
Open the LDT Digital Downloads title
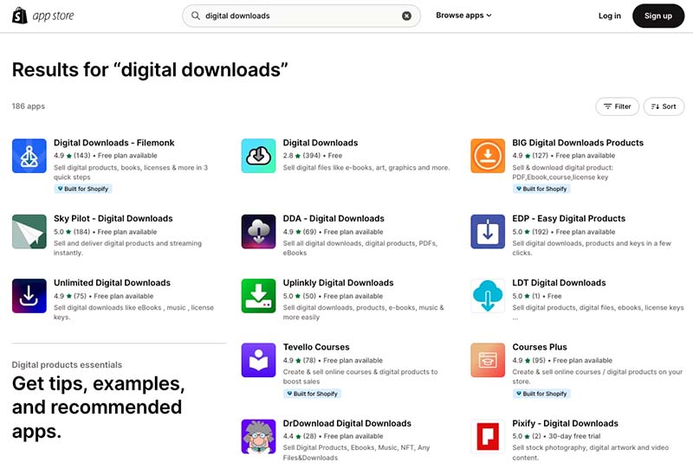coord(559,283)
